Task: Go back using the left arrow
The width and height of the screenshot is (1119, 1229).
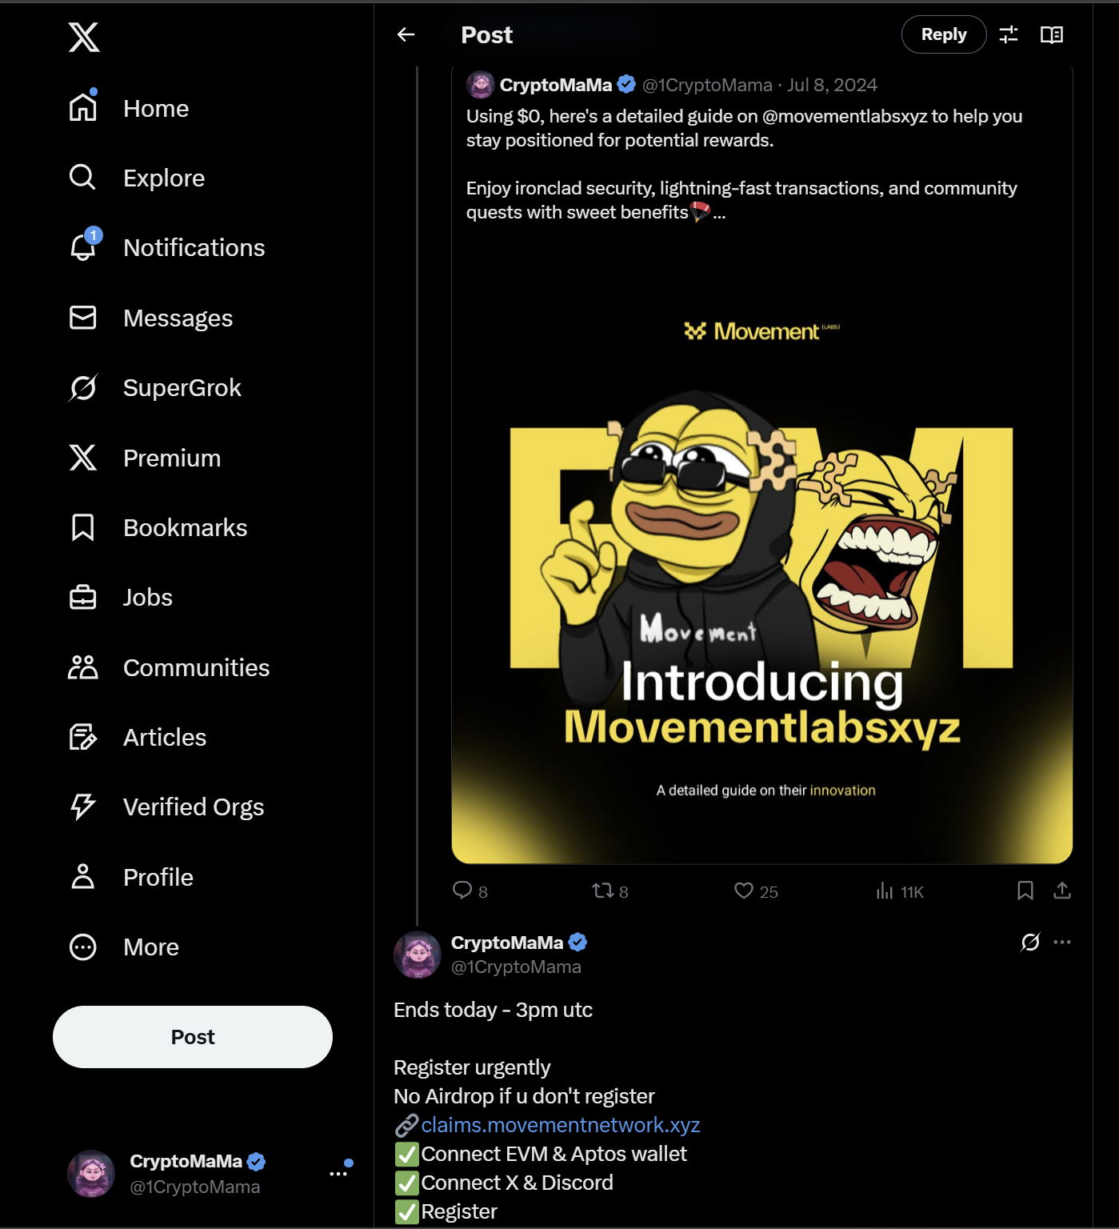Action: pyautogui.click(x=406, y=34)
